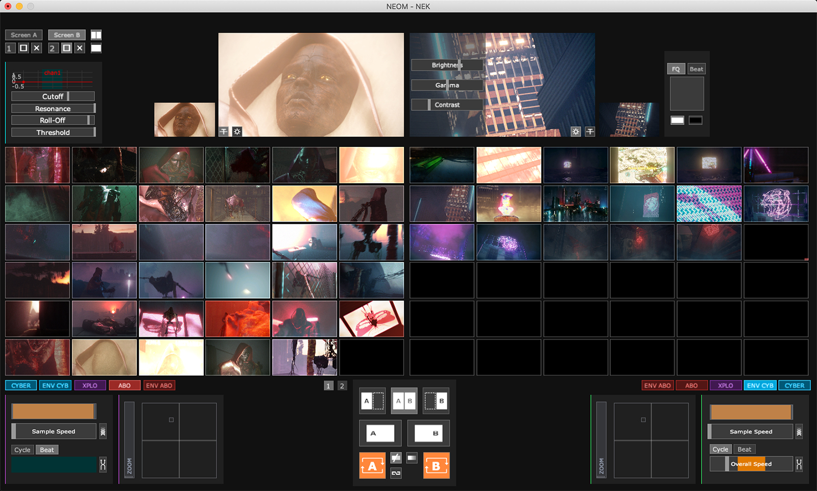Click the link chain icon in mixer

tap(396, 474)
